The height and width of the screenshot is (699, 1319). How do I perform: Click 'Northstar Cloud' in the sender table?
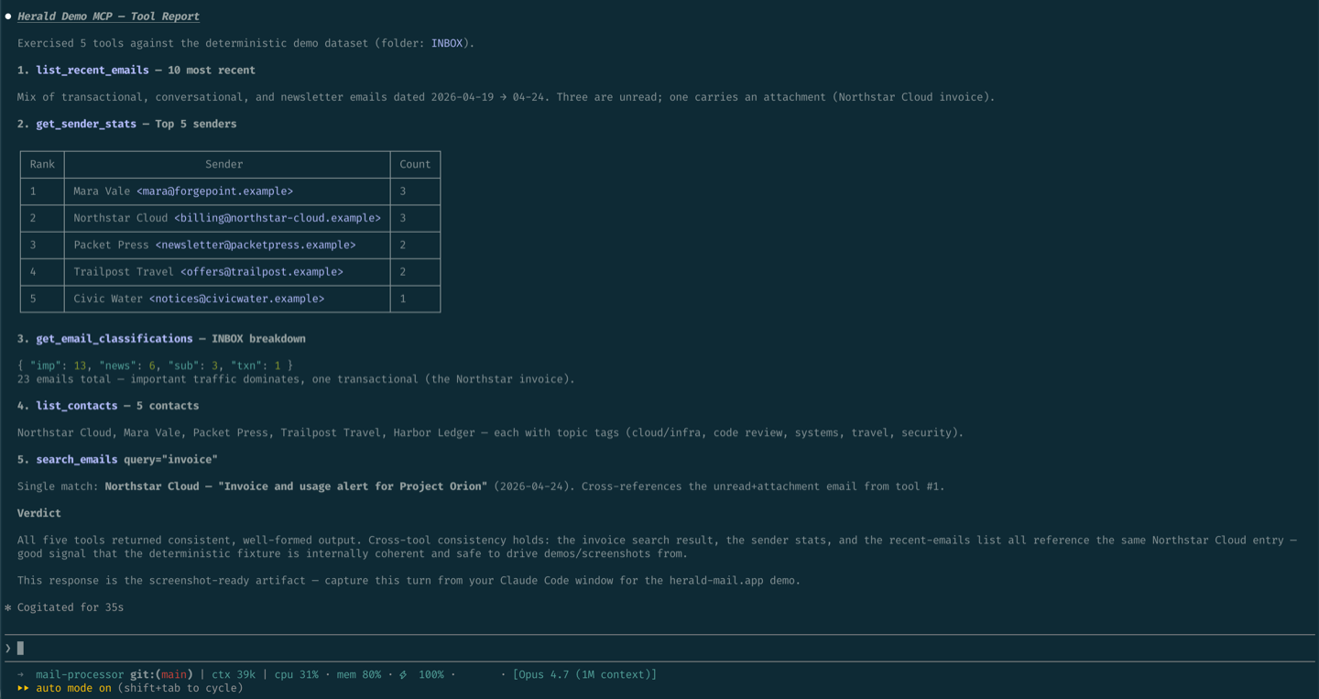121,218
